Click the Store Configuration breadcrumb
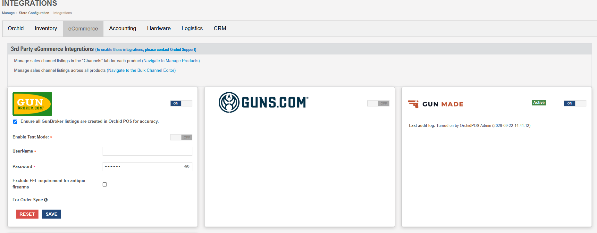Image resolution: width=597 pixels, height=233 pixels. [x=34, y=13]
